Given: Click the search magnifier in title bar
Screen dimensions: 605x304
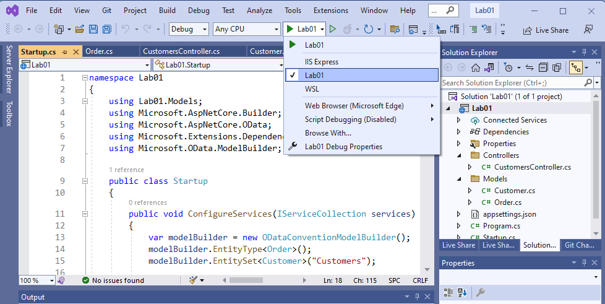Looking at the screenshot, I should [450, 11].
